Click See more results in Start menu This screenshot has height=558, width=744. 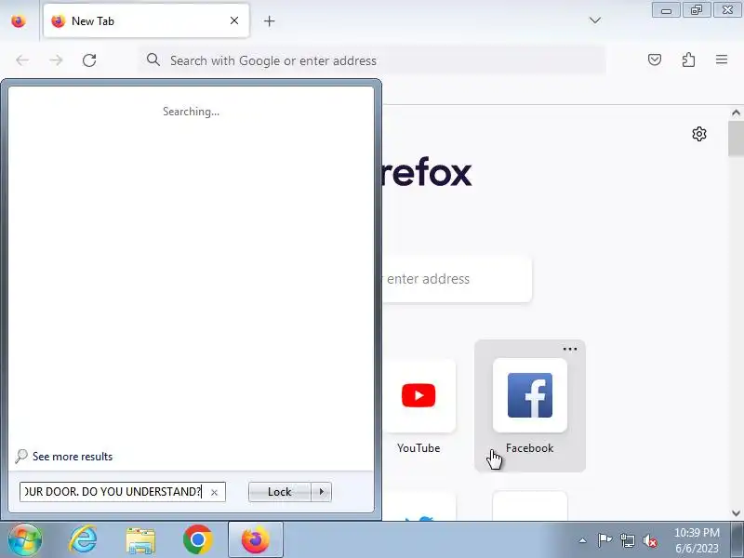73,457
